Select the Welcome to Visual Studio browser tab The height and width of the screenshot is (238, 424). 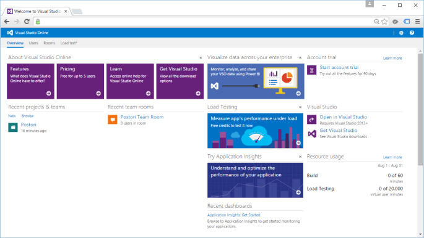tap(37, 11)
